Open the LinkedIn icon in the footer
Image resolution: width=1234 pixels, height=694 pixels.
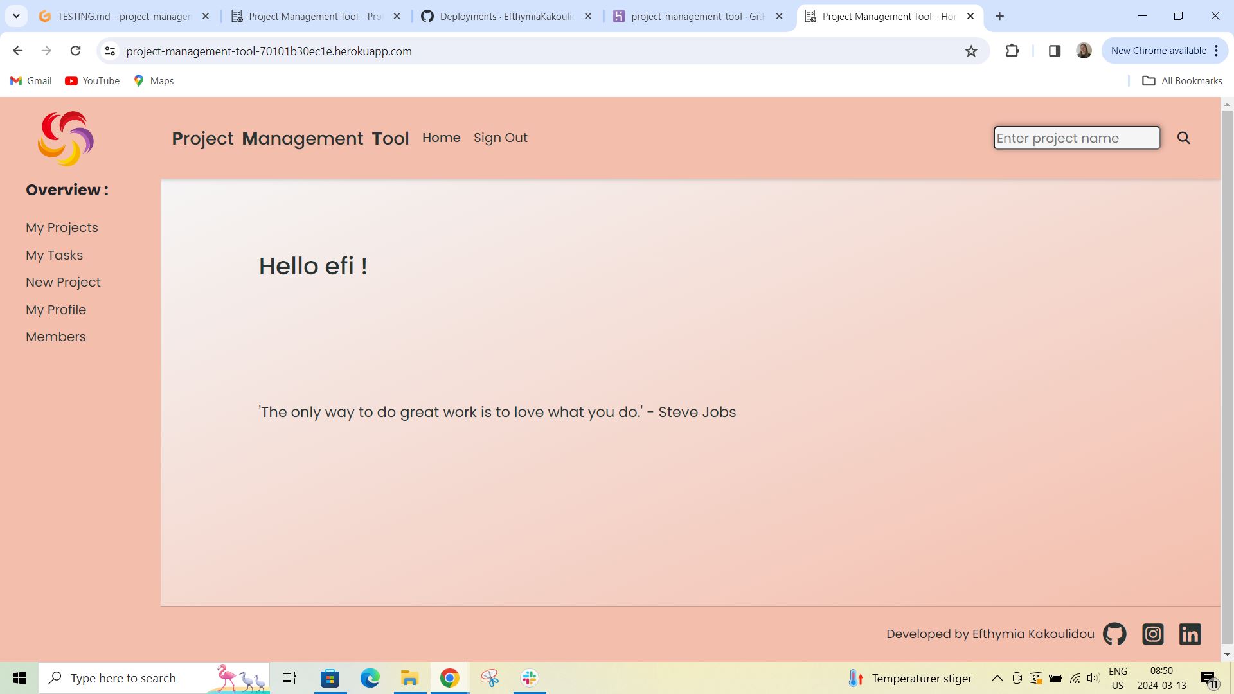pos(1190,634)
